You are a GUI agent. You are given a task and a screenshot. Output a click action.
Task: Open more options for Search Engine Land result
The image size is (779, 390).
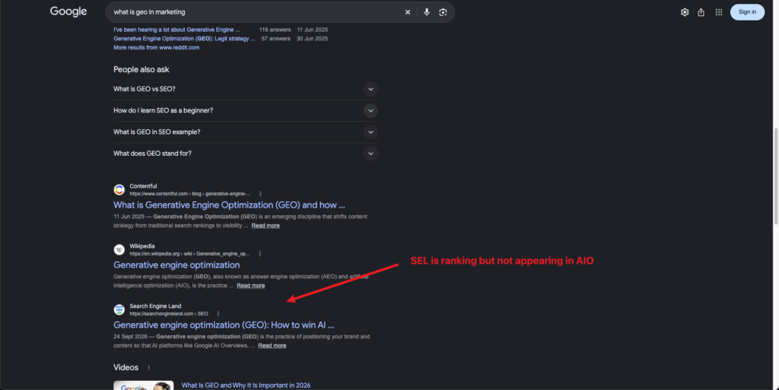218,313
